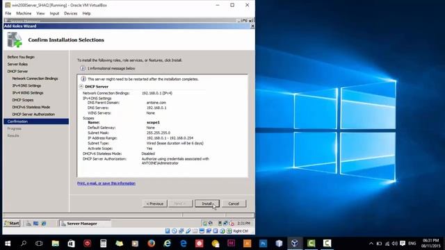Open the VirtualBox File menu
The image size is (445, 250).
(8, 13)
